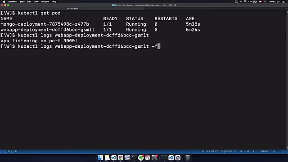Screen dimensions: 288x162
Task: Open Finder from the Dock
Action: coord(100,157)
